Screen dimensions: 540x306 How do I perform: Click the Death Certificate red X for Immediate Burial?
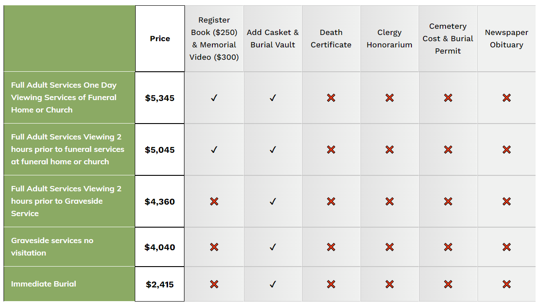(x=331, y=284)
